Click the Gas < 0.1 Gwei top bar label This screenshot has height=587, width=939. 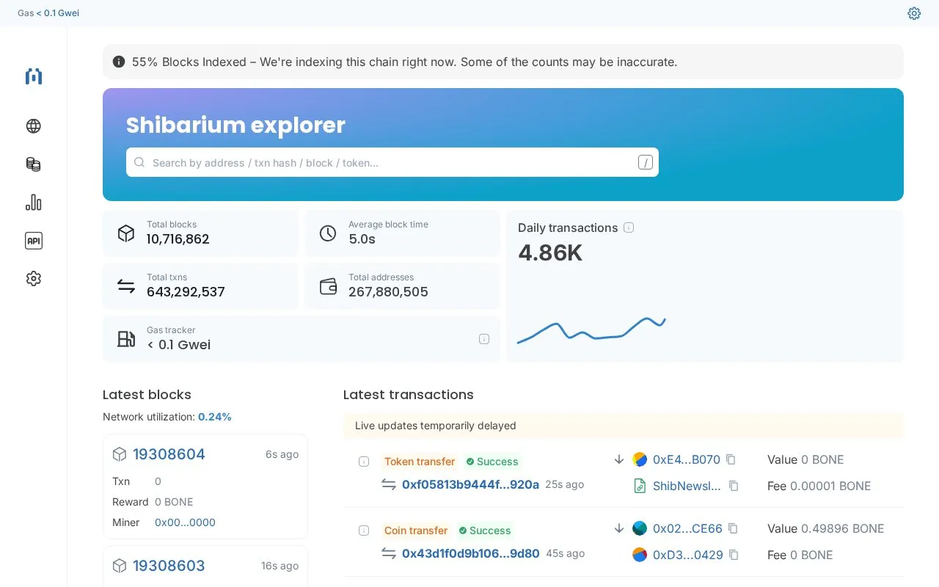pos(48,13)
